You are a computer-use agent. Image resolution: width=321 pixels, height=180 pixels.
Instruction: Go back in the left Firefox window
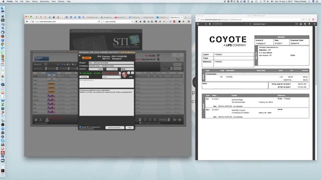(x=27, y=21)
